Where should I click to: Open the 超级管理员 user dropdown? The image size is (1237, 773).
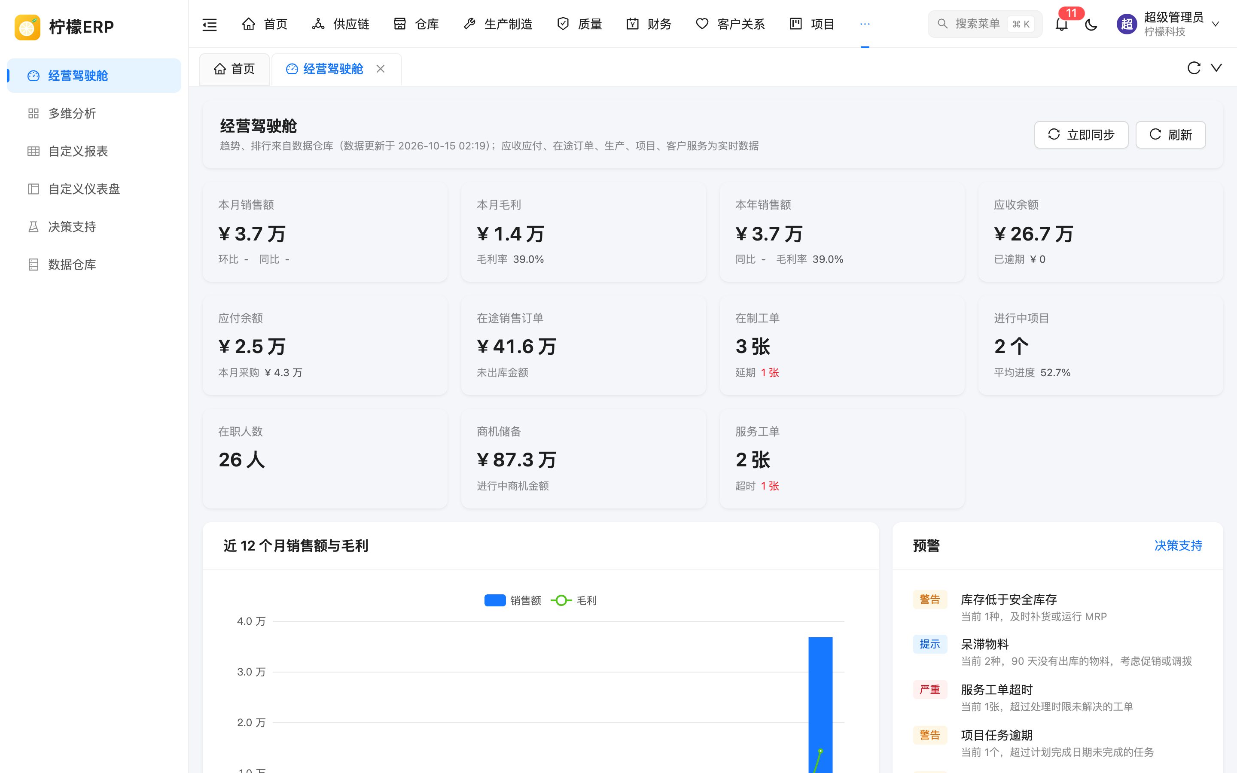click(x=1169, y=24)
